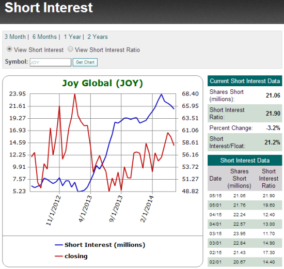Screen dimensions: 284x269
Task: Click the 7.57 left axis value
Action: [x=19, y=179]
